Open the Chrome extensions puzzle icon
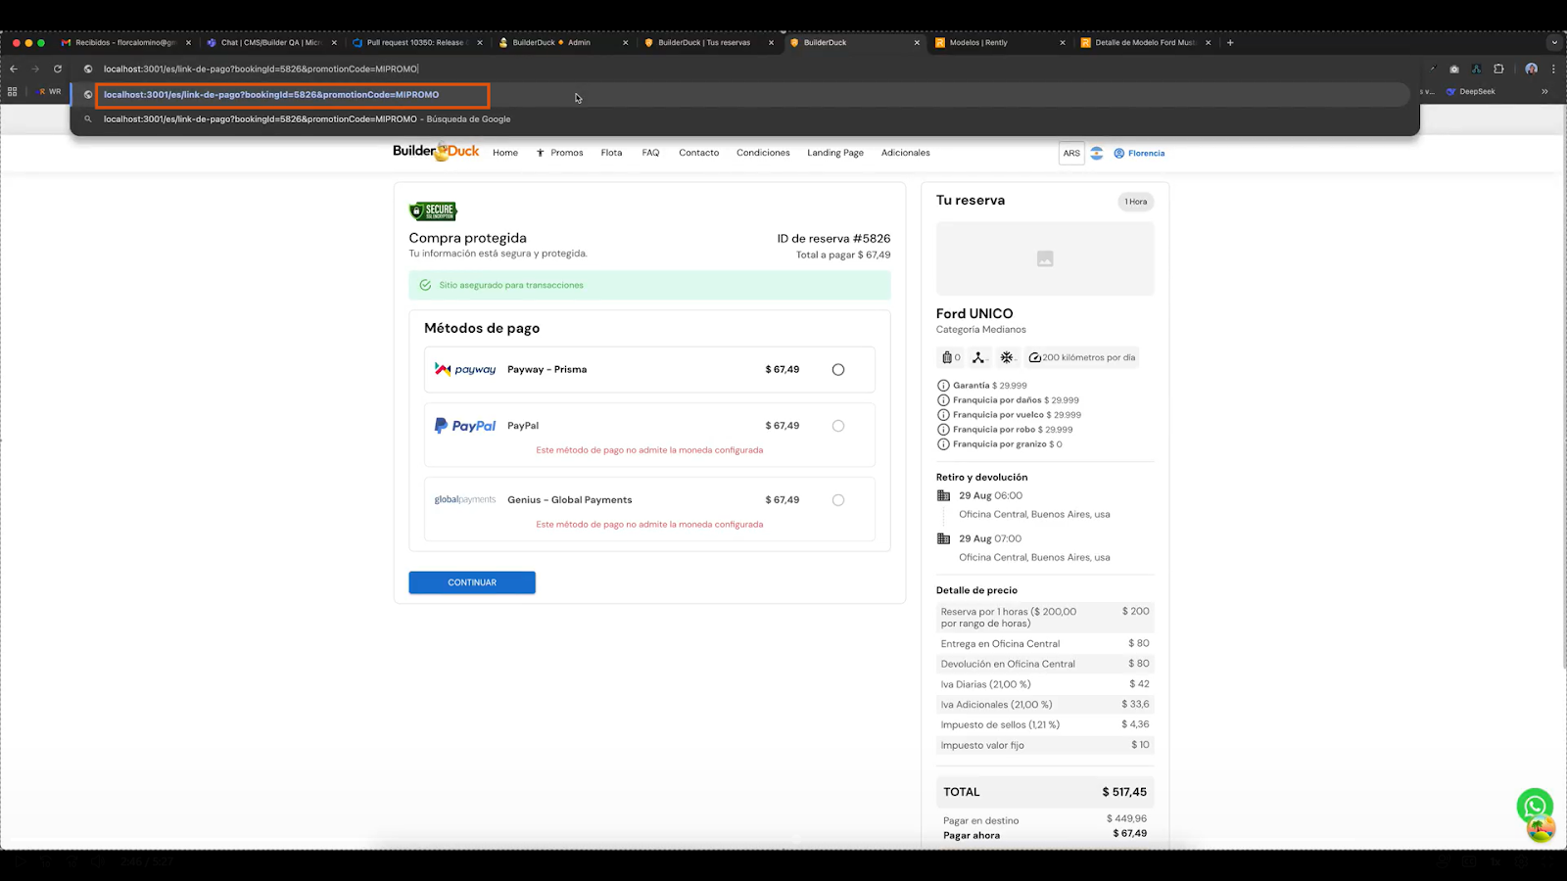Image resolution: width=1567 pixels, height=881 pixels. [x=1498, y=69]
